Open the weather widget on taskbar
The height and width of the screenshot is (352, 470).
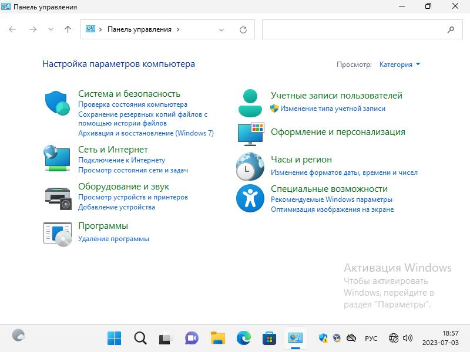click(x=19, y=335)
